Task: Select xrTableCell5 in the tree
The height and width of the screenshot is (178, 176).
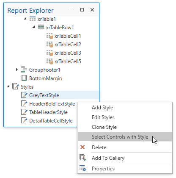Action: [68, 61]
